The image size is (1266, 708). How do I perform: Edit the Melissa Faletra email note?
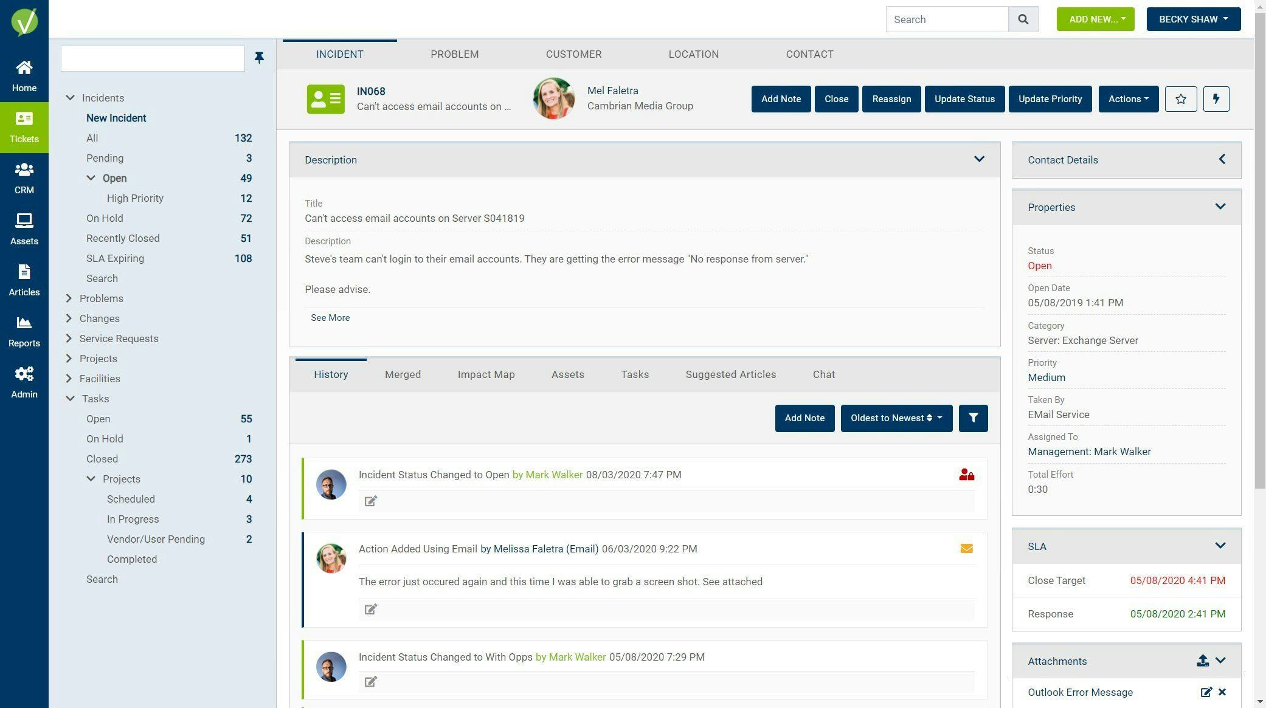(x=370, y=610)
